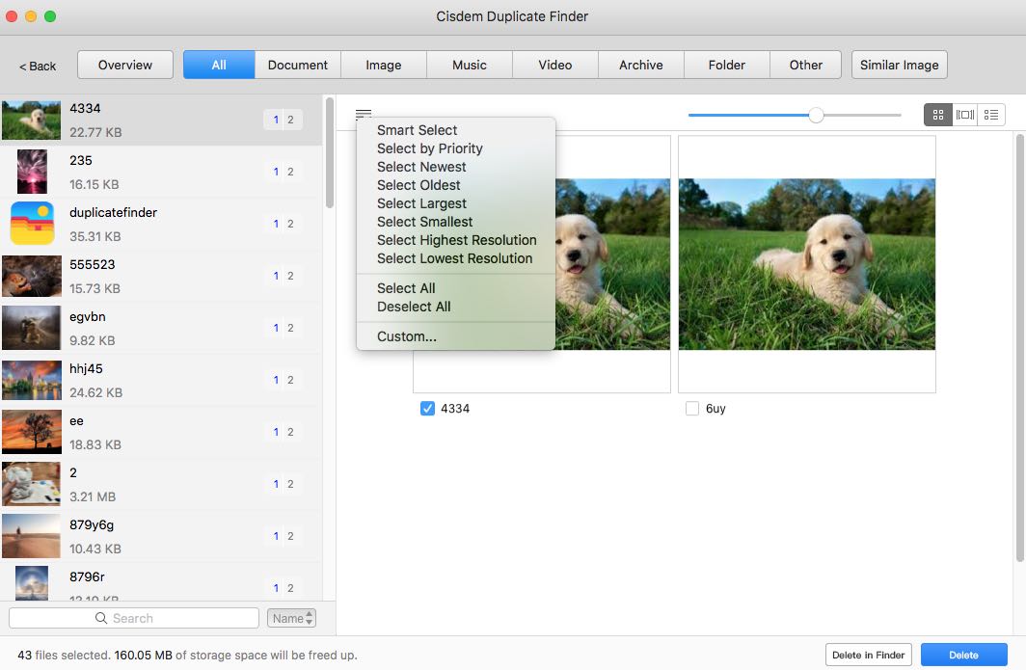Select the egvbn duplicate group

tap(161, 328)
